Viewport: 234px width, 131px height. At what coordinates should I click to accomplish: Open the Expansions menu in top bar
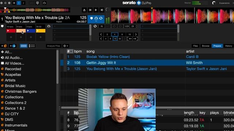(x=224, y=3)
